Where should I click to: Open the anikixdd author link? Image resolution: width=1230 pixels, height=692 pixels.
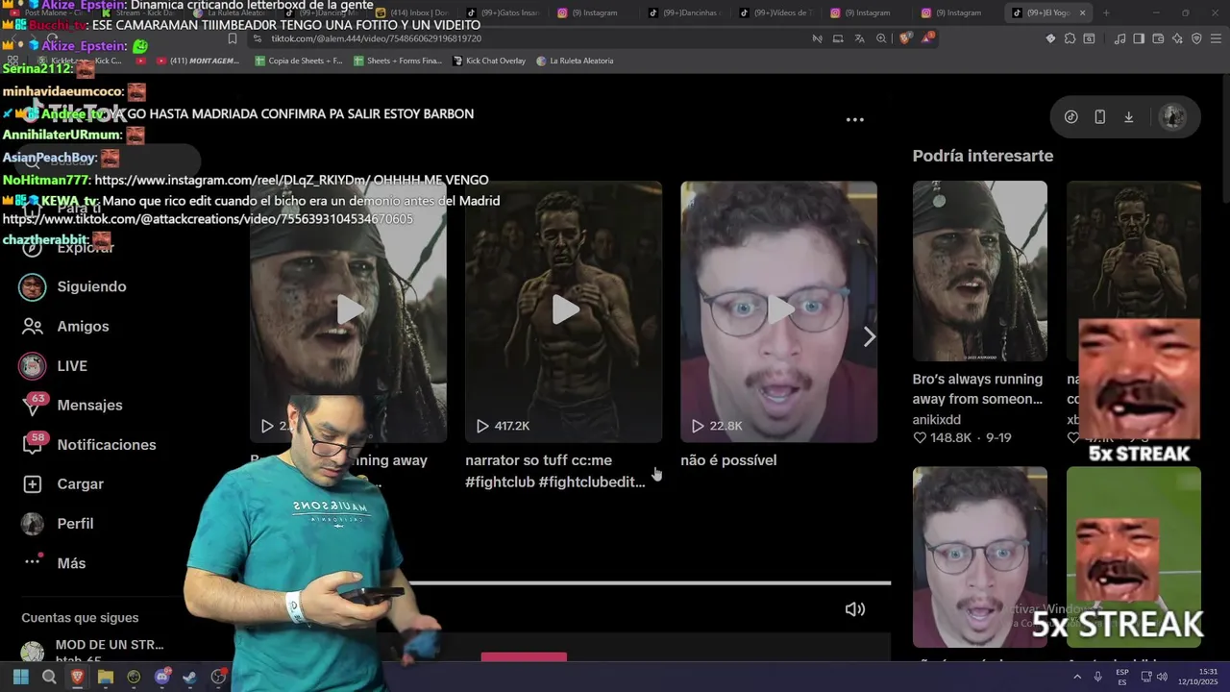[x=936, y=419]
